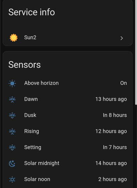Click the Solar midnight moon icon
The image size is (137, 188).
point(12,164)
